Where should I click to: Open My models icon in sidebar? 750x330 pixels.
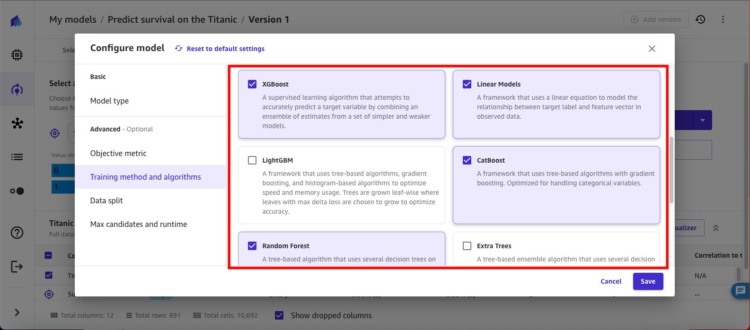pyautogui.click(x=17, y=89)
